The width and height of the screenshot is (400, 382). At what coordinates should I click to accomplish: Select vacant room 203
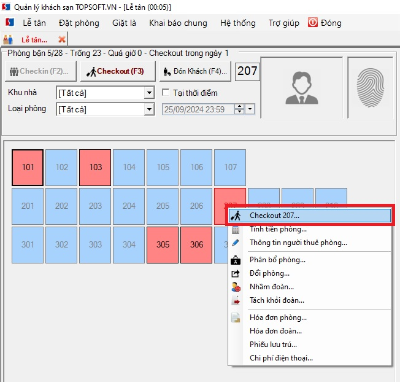pyautogui.click(x=95, y=206)
